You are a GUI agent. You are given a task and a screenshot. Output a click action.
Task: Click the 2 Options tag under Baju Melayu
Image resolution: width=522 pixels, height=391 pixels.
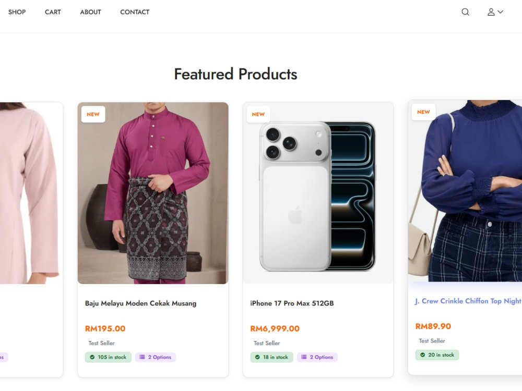[156, 357]
